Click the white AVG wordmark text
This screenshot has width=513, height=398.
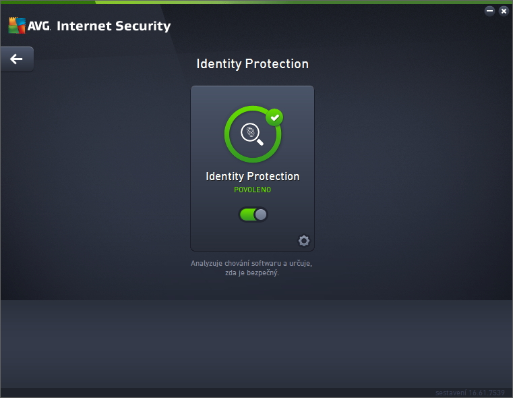pyautogui.click(x=39, y=26)
